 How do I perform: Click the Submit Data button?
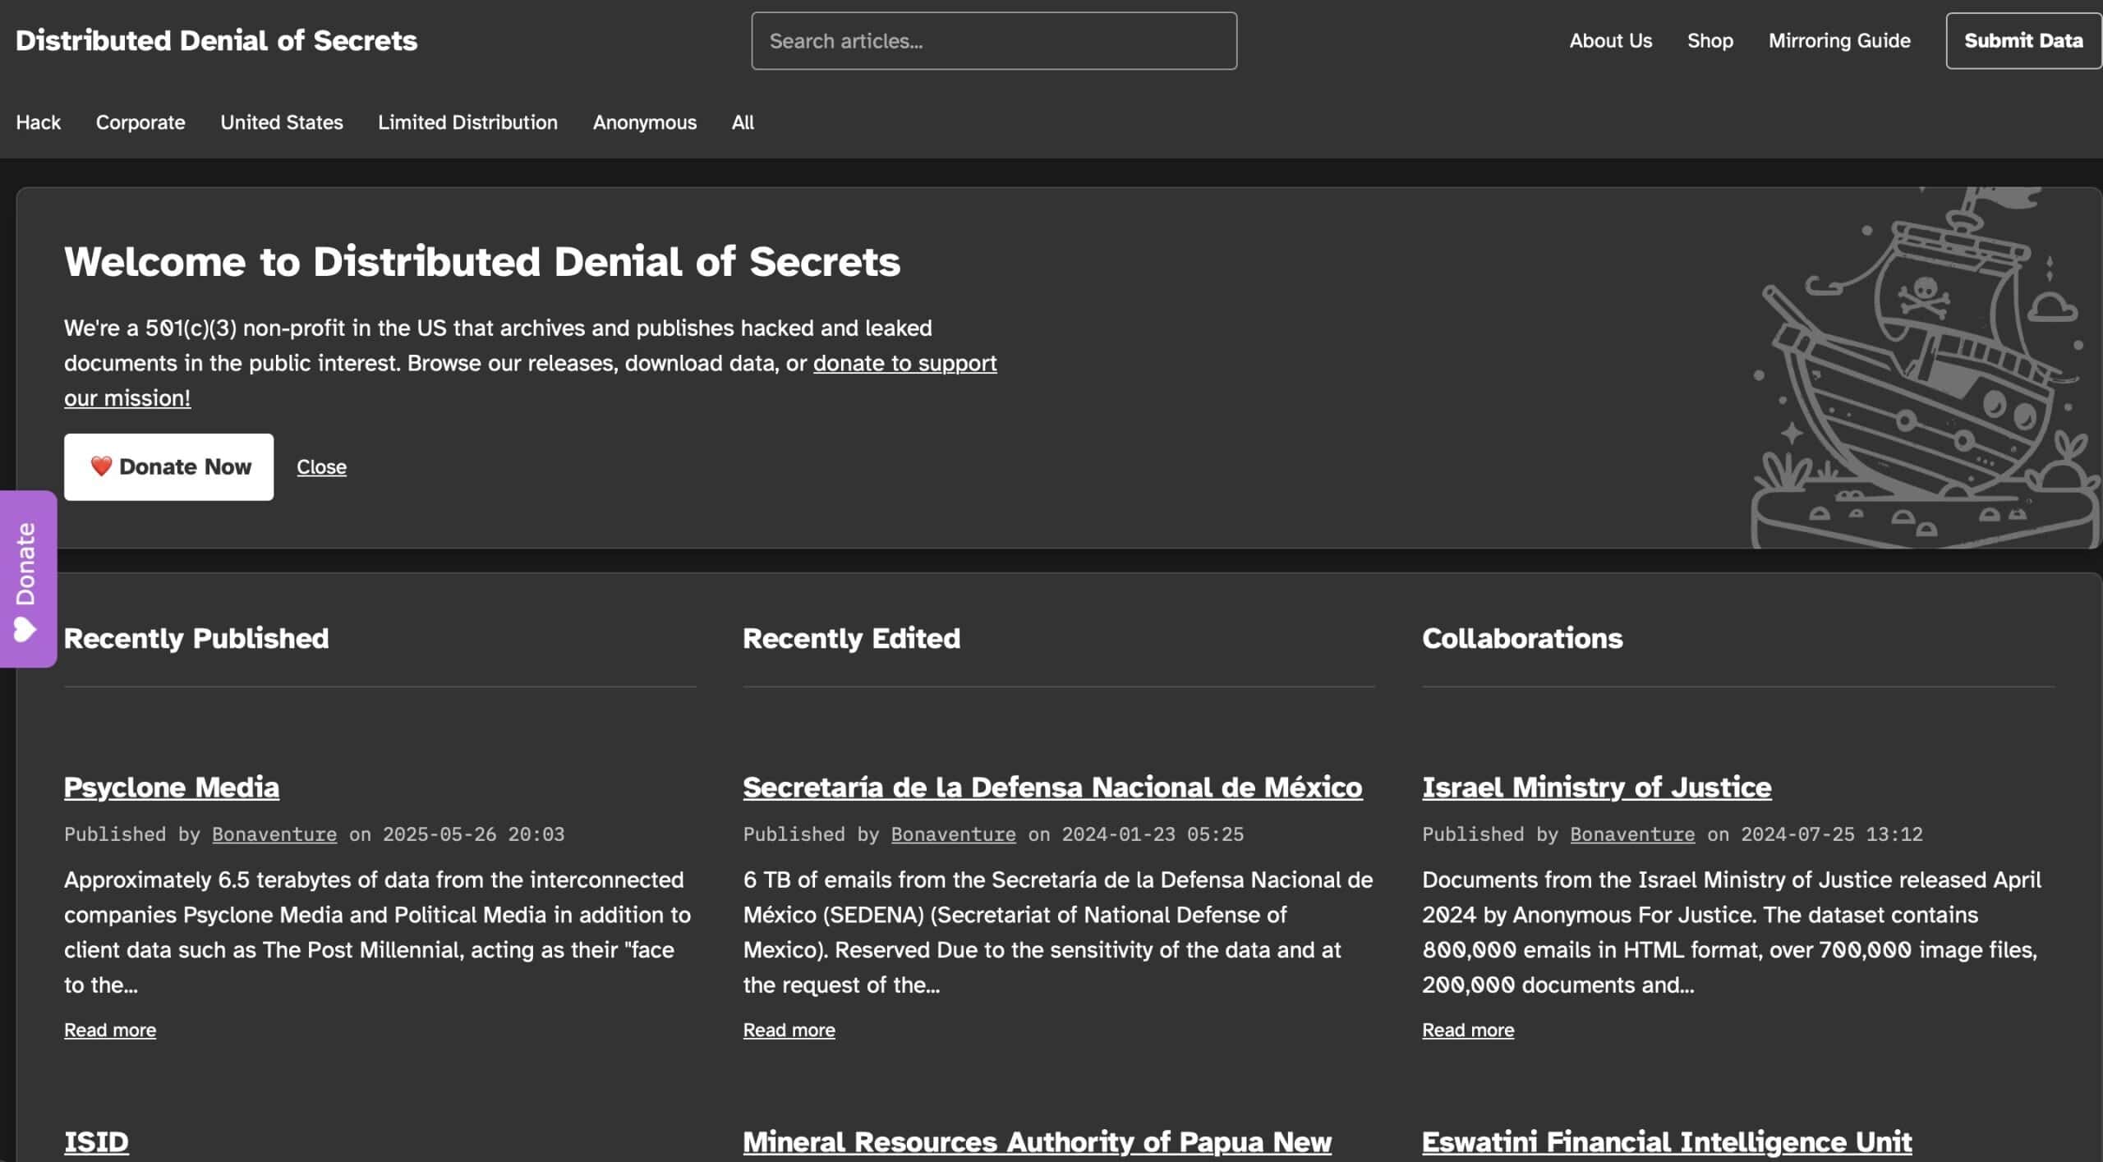pos(2023,41)
